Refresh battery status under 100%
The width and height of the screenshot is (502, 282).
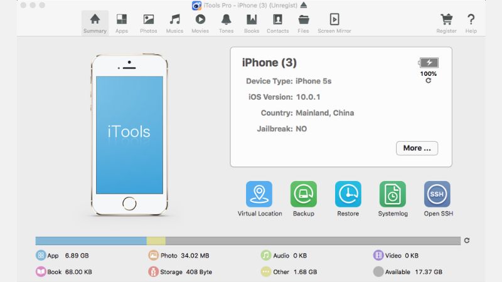(x=429, y=81)
